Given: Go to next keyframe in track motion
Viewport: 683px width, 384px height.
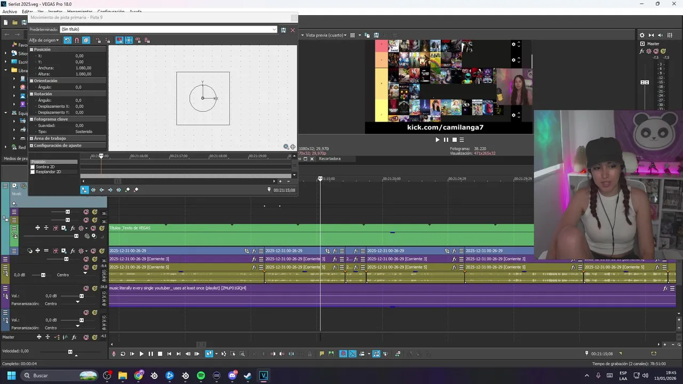Looking at the screenshot, I should [x=110, y=189].
